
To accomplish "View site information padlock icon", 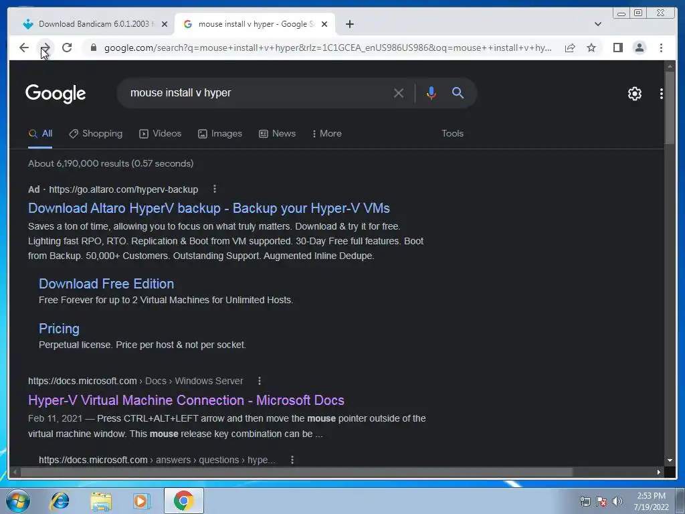I will tap(94, 48).
